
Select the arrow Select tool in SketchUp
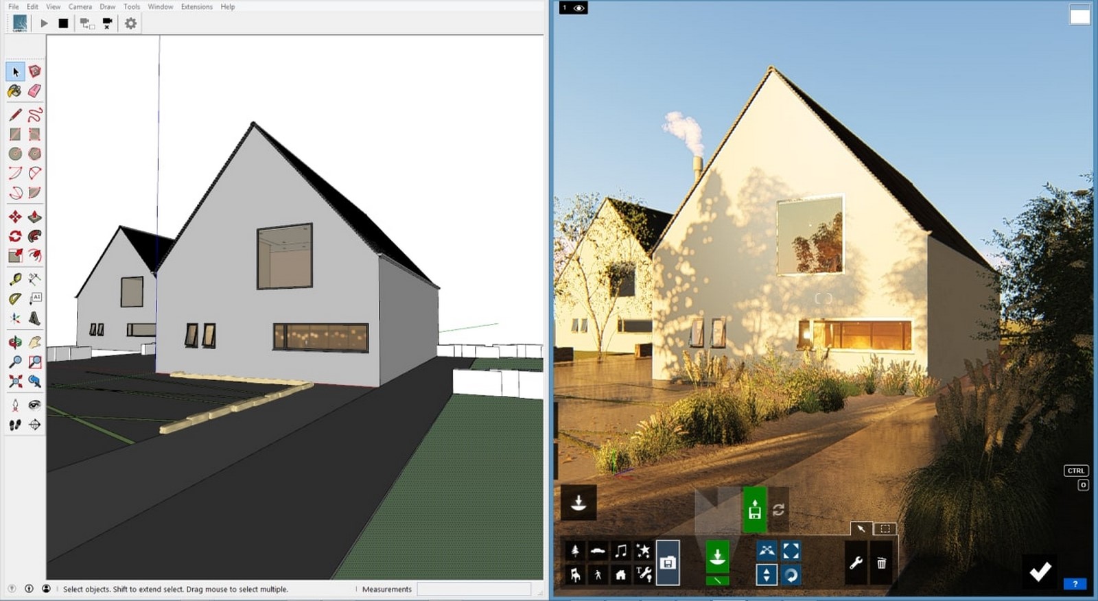(15, 71)
